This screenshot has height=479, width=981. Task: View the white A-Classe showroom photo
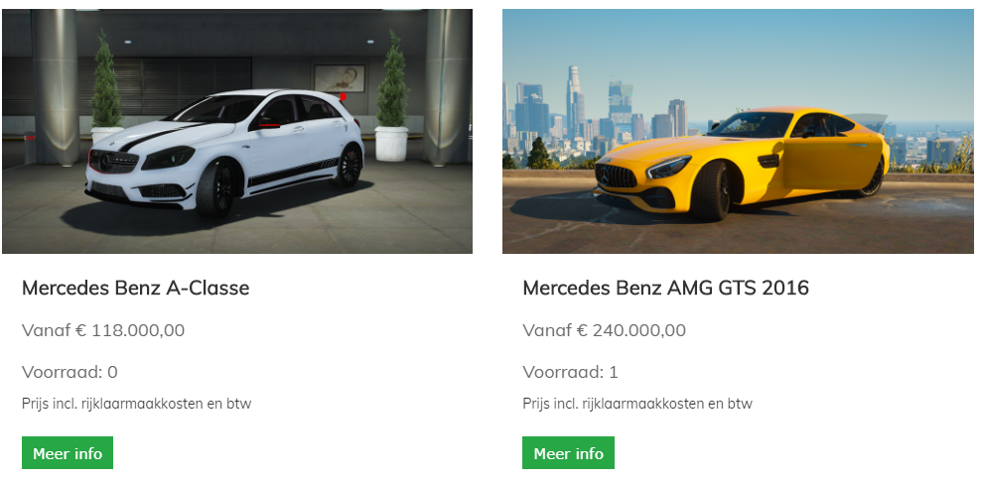click(237, 131)
